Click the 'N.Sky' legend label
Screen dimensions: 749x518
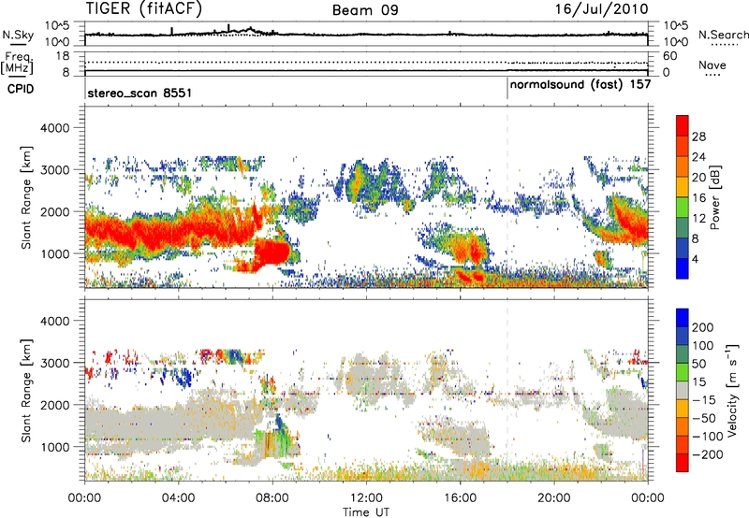(x=18, y=35)
